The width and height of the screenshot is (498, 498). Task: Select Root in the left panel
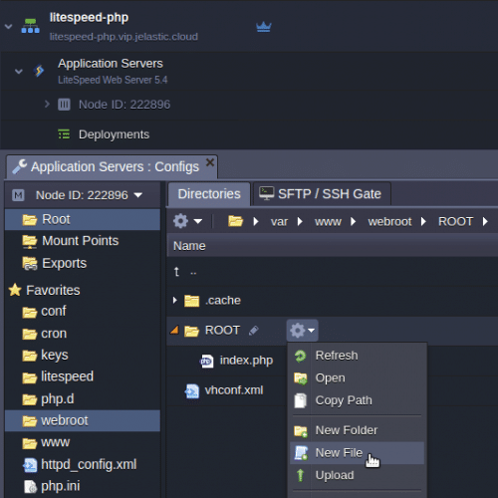point(83,219)
